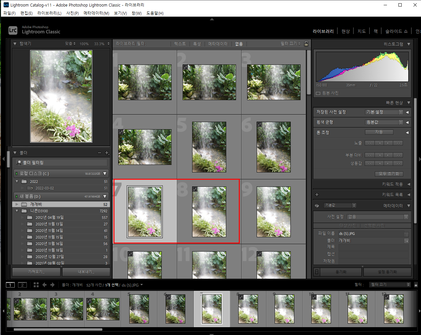The width and height of the screenshot is (421, 335).
Task: Click the filter lock icon in Library Filter bar
Action: point(306,44)
